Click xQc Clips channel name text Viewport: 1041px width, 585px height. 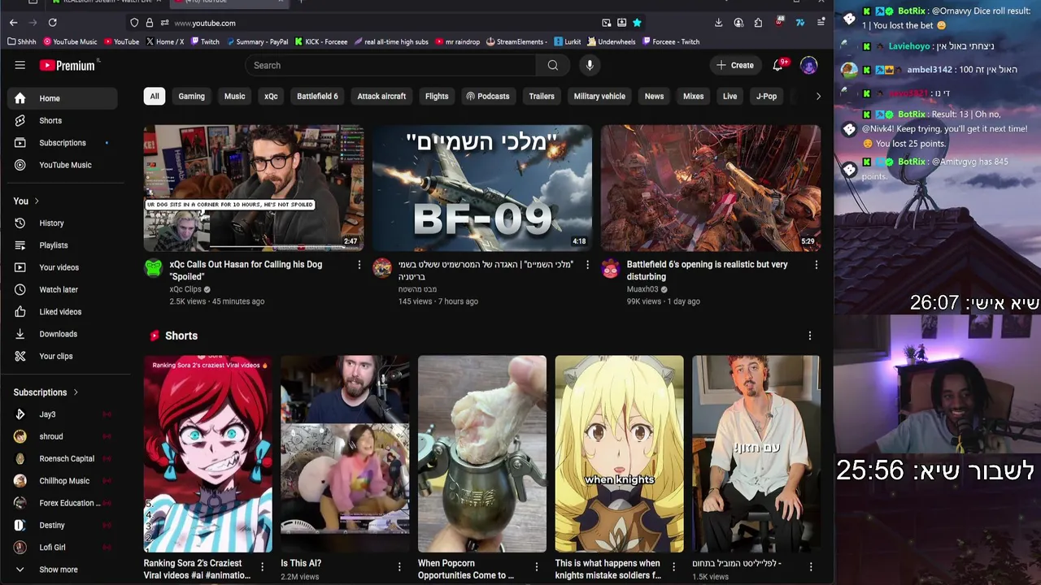coord(185,289)
